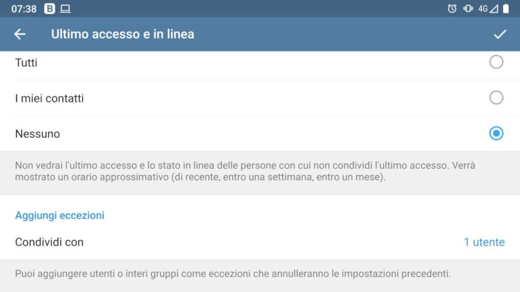Confirm settings with the checkmark icon
The width and height of the screenshot is (520, 292).
pyautogui.click(x=500, y=34)
